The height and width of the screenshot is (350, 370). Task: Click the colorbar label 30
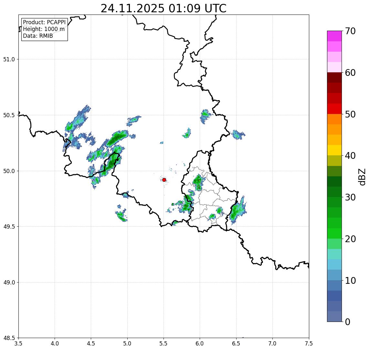click(350, 197)
